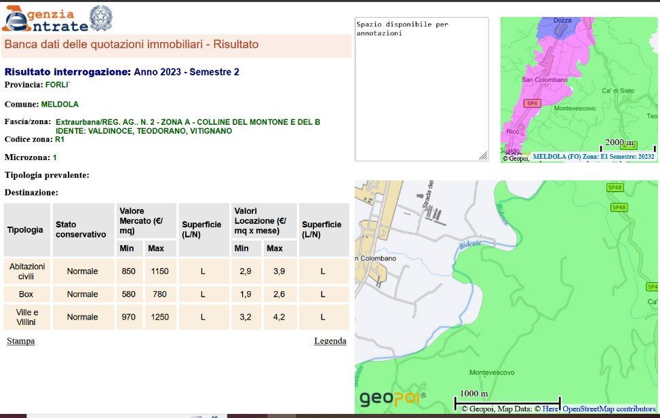Click the red SP4 road shield
The width and height of the screenshot is (660, 418).
[x=532, y=103]
